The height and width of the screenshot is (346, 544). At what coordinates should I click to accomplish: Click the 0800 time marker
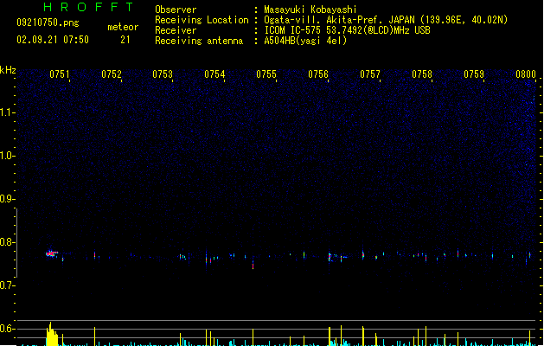click(x=526, y=74)
